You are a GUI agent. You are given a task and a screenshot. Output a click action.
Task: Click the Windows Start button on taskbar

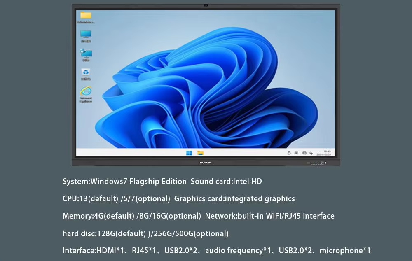pos(189,153)
